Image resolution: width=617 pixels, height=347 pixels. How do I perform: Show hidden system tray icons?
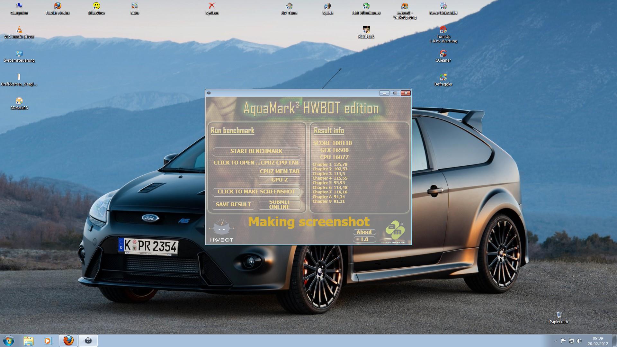(x=556, y=341)
